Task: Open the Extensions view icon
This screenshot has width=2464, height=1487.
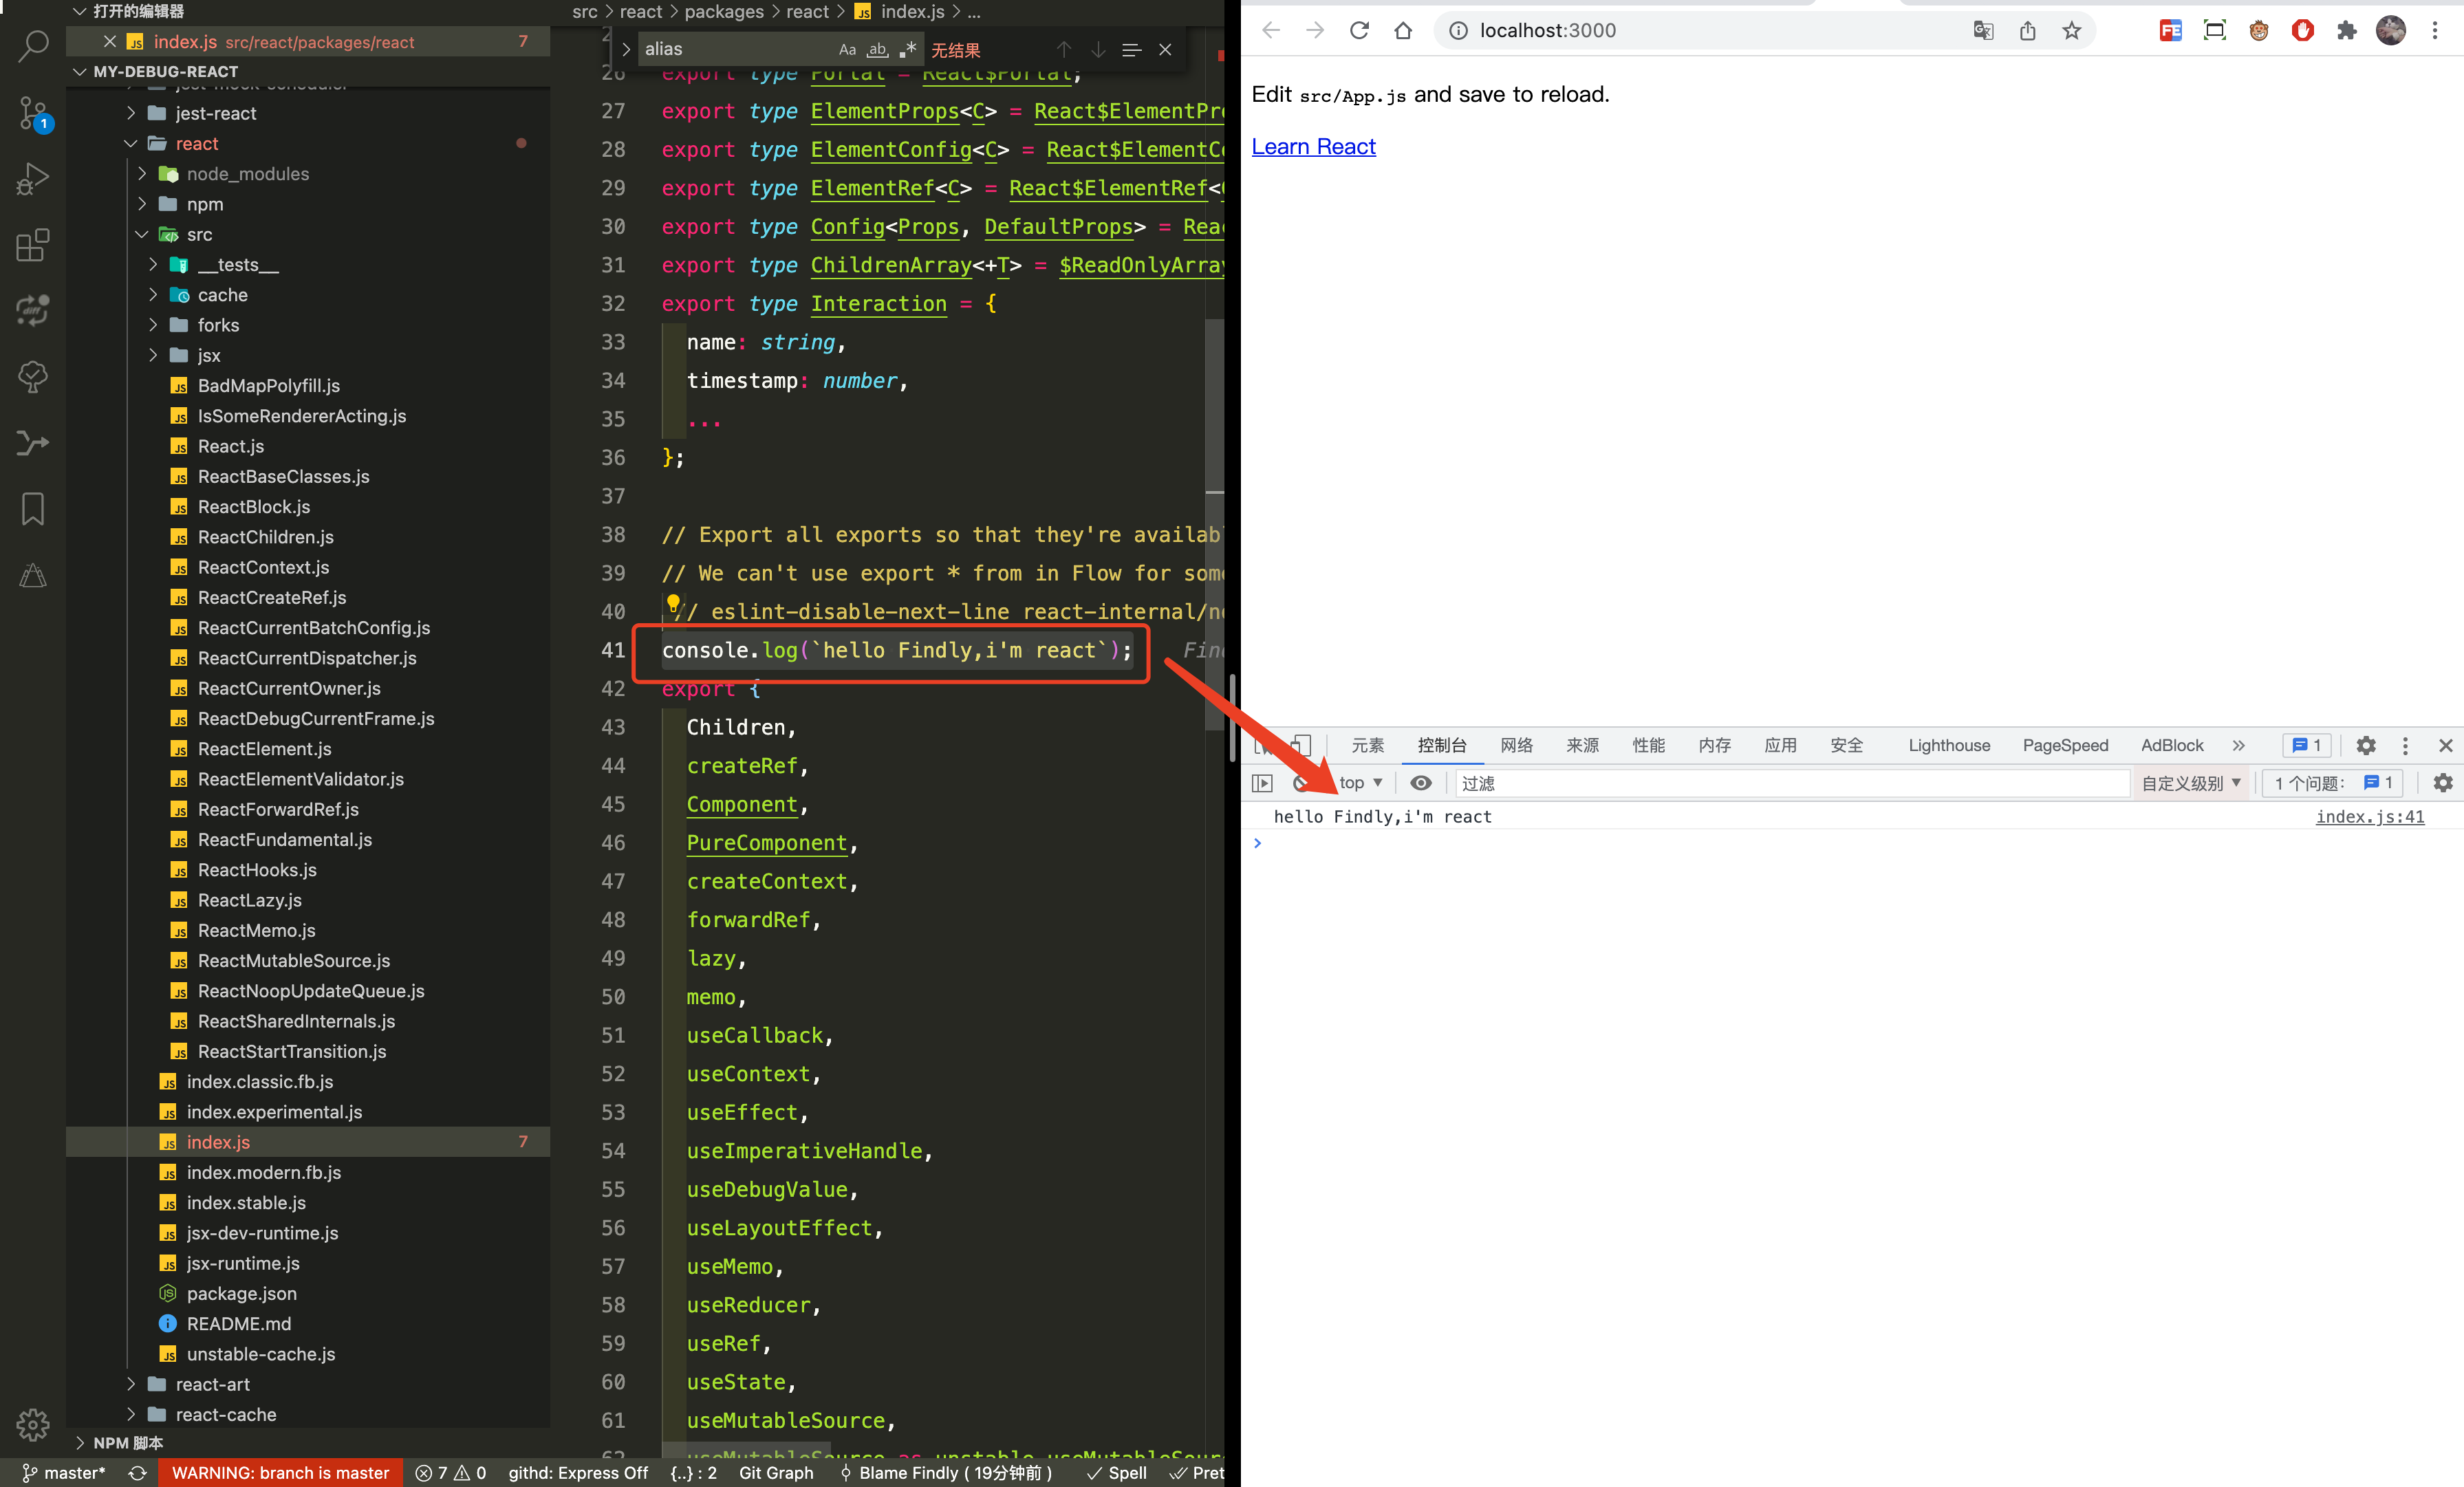Action: pos(33,245)
